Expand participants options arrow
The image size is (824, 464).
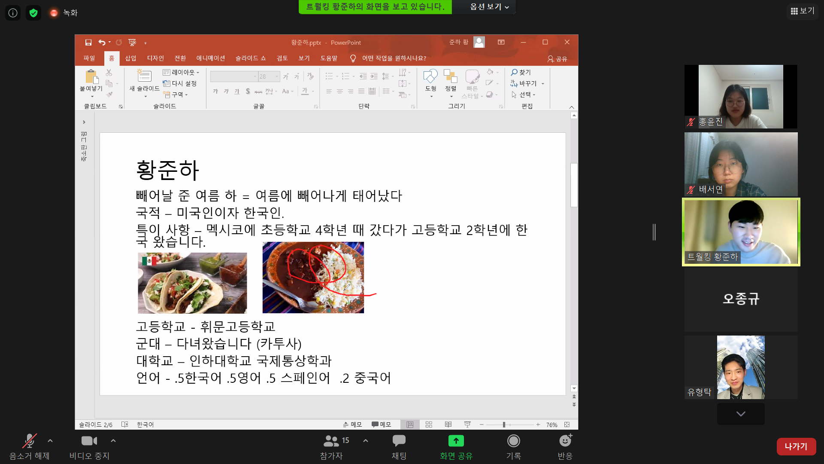click(366, 441)
